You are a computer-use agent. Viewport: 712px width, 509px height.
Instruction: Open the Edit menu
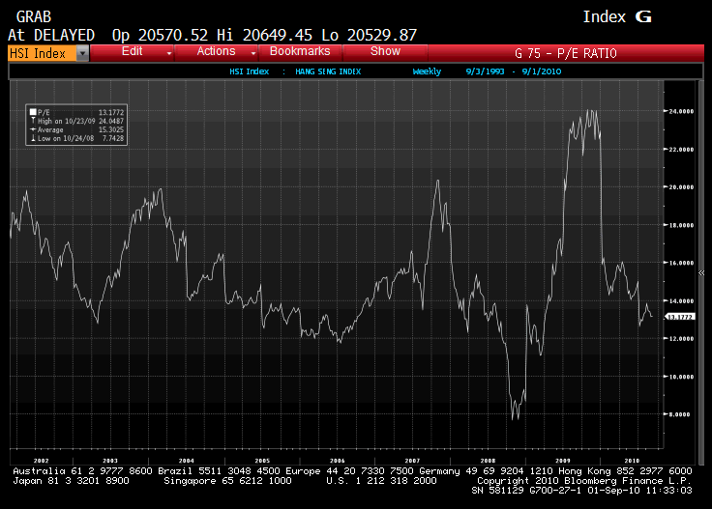133,51
